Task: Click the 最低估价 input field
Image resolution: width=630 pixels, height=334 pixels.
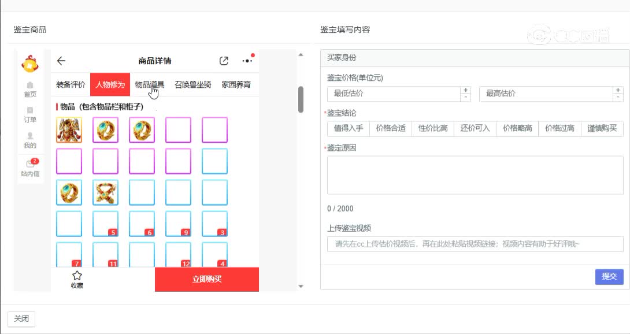Action: [394, 94]
